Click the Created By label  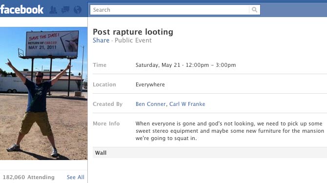point(107,104)
